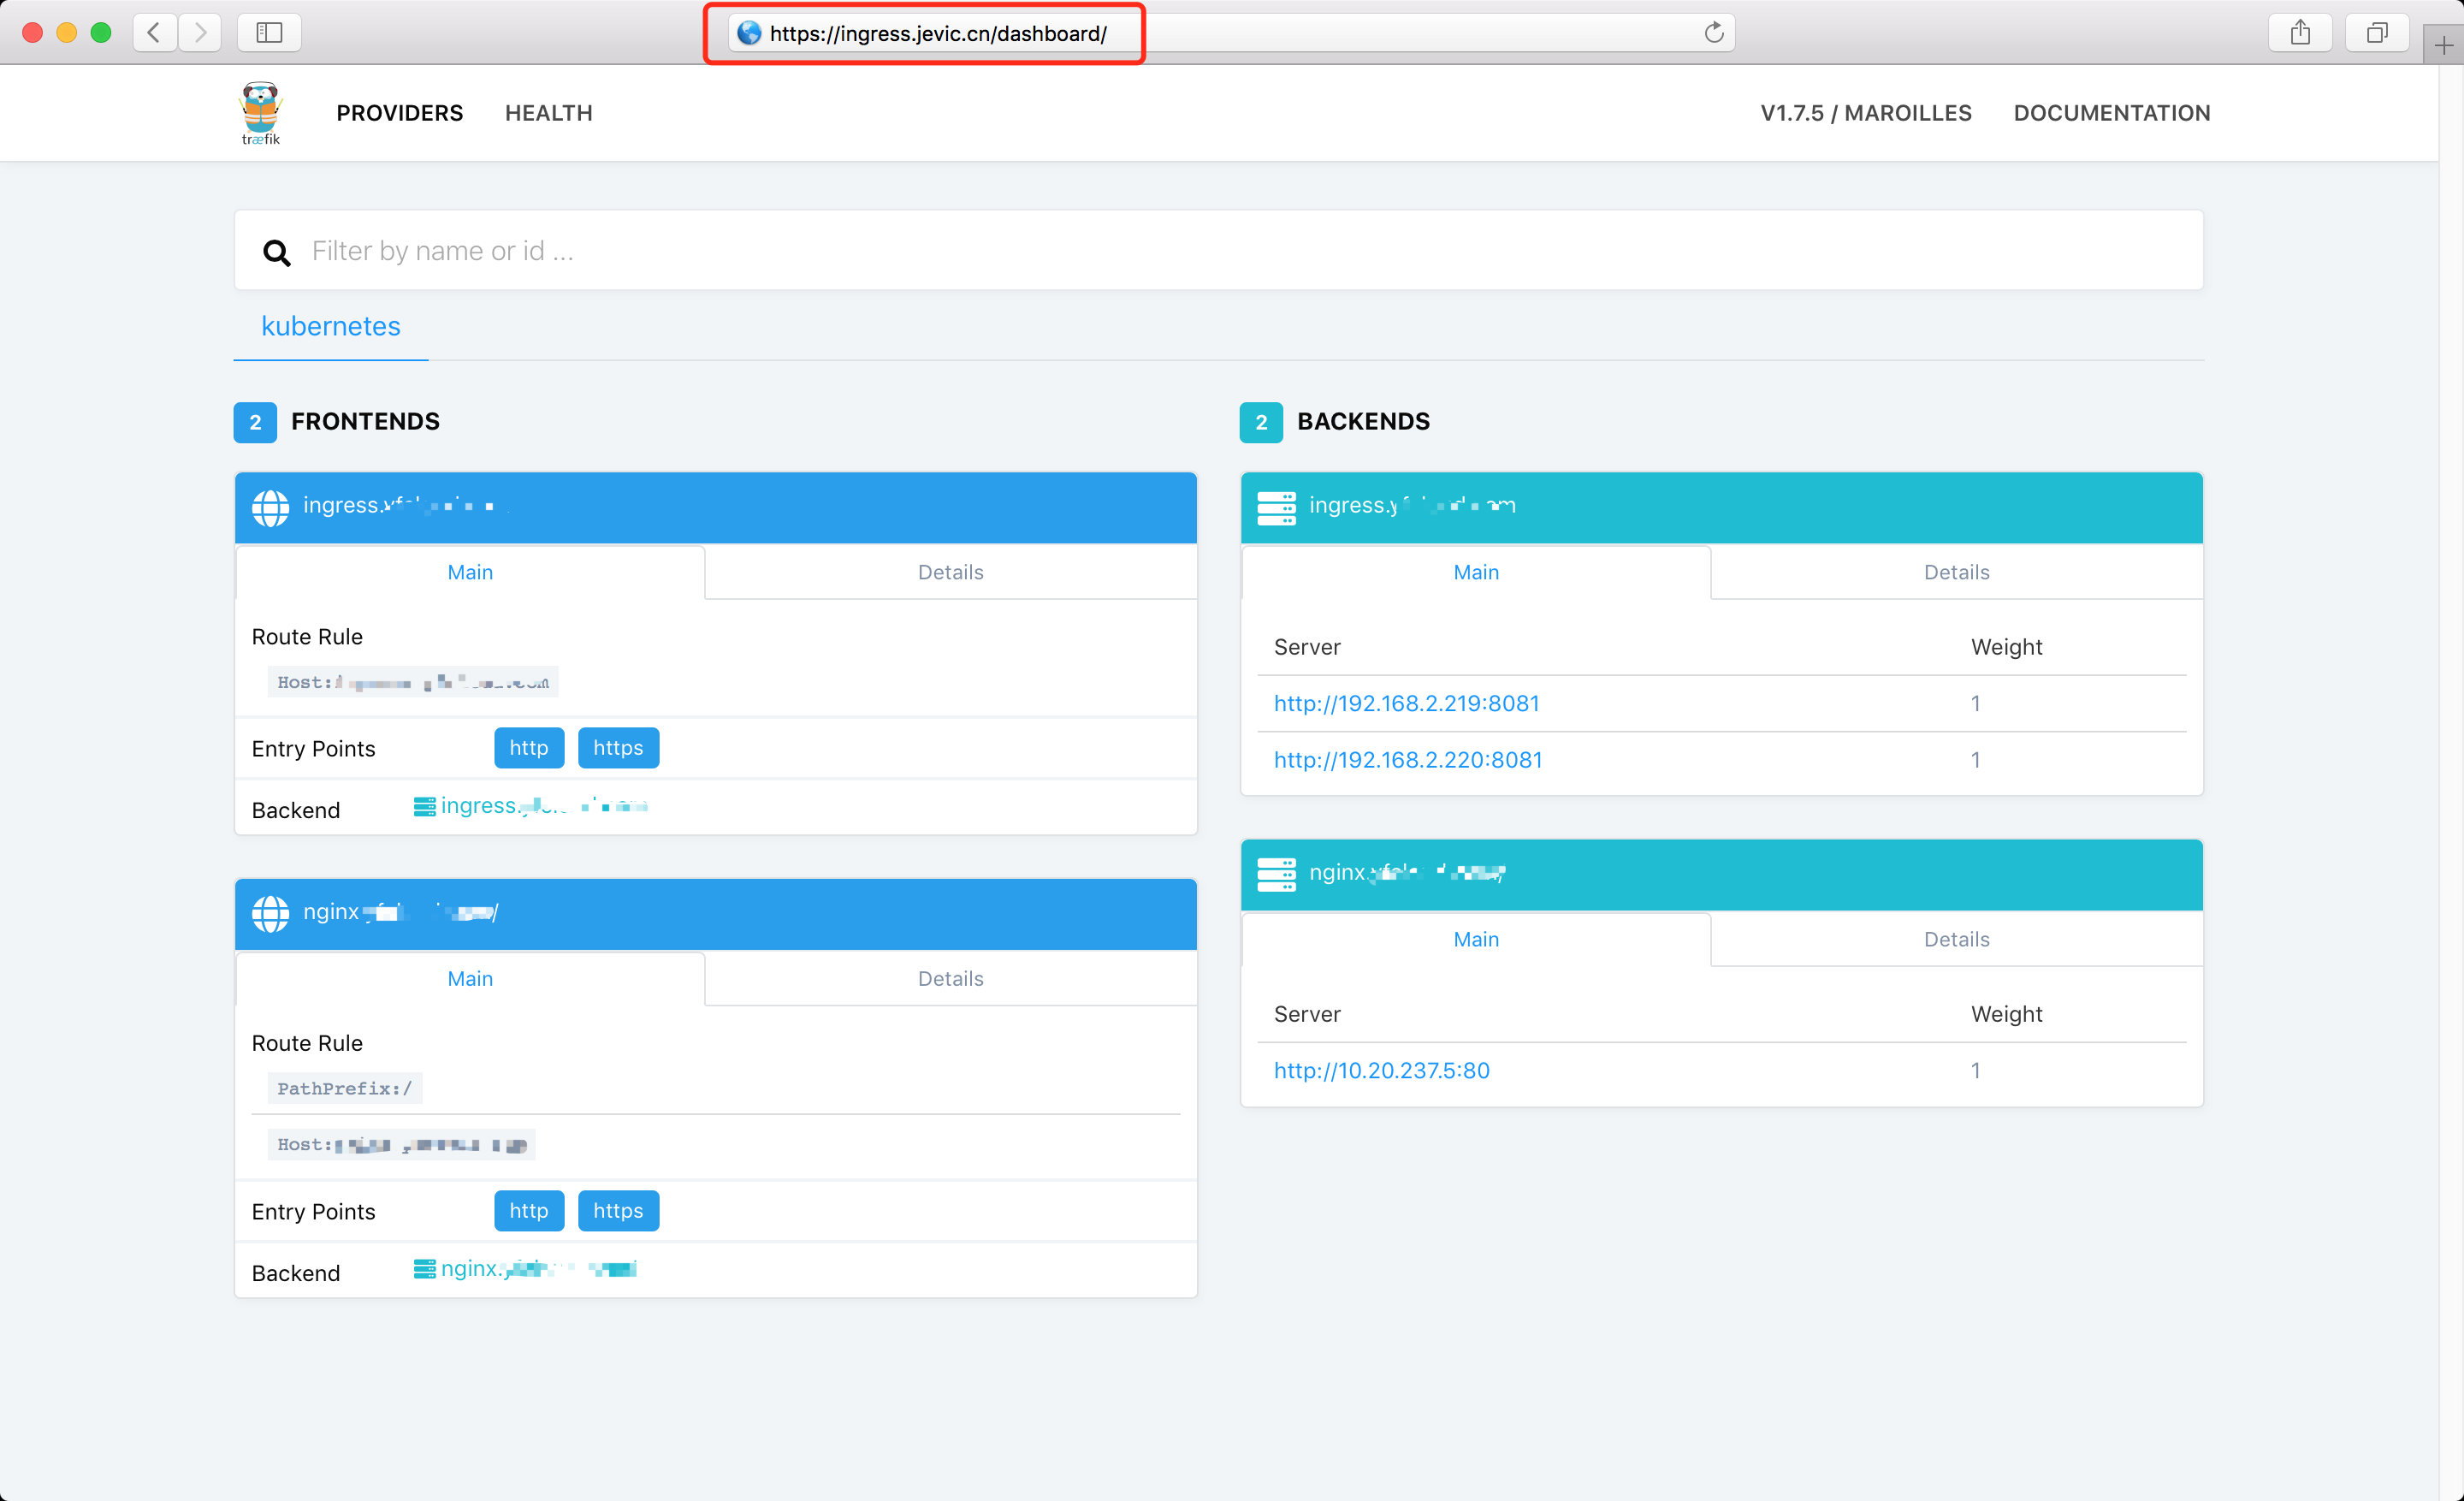Switch to Details tab of nginx backend
The image size is (2464, 1501).
coord(1956,939)
